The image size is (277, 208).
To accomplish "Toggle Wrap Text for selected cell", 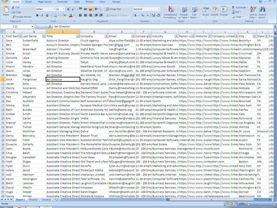I will pos(113,9).
